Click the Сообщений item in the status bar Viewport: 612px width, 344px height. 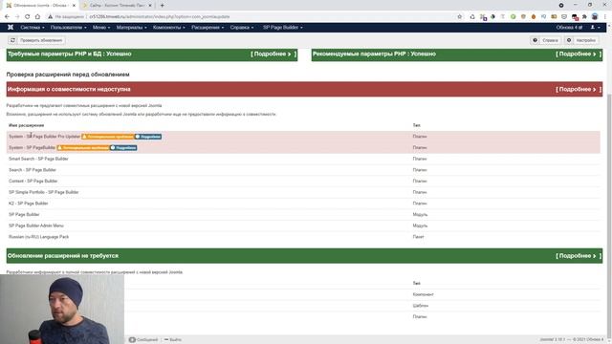143,340
